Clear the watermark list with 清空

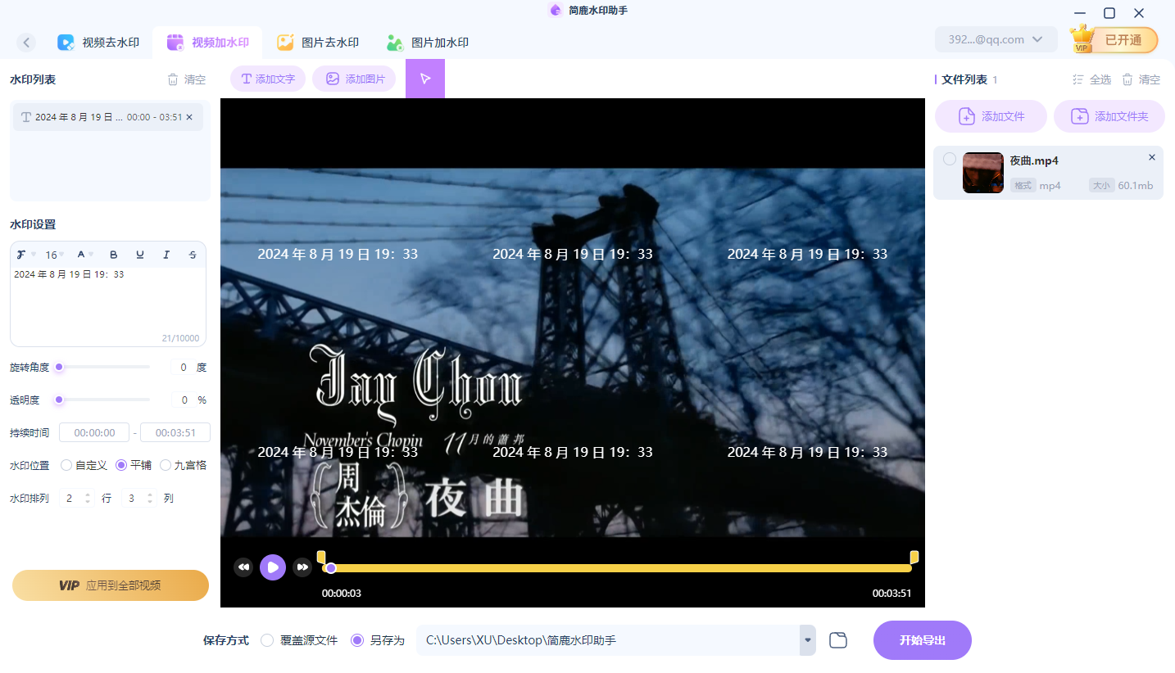click(187, 79)
